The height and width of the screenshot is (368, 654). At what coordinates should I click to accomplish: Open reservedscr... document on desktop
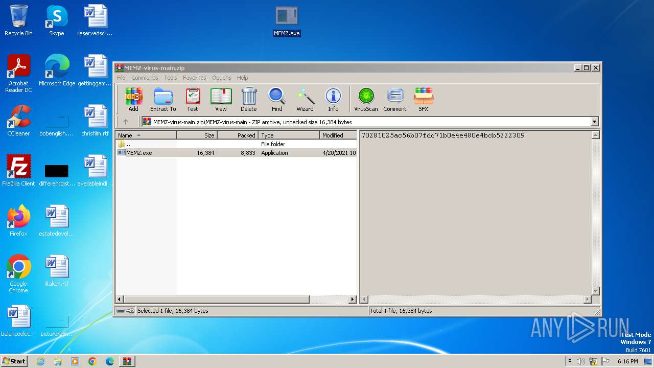point(95,20)
